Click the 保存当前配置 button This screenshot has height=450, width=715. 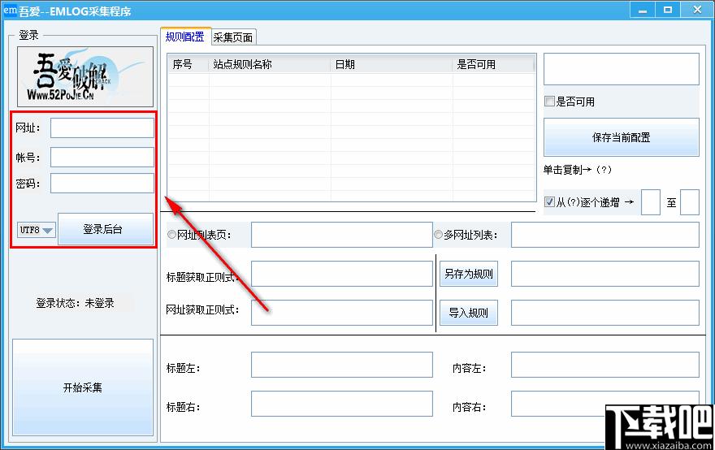621,137
